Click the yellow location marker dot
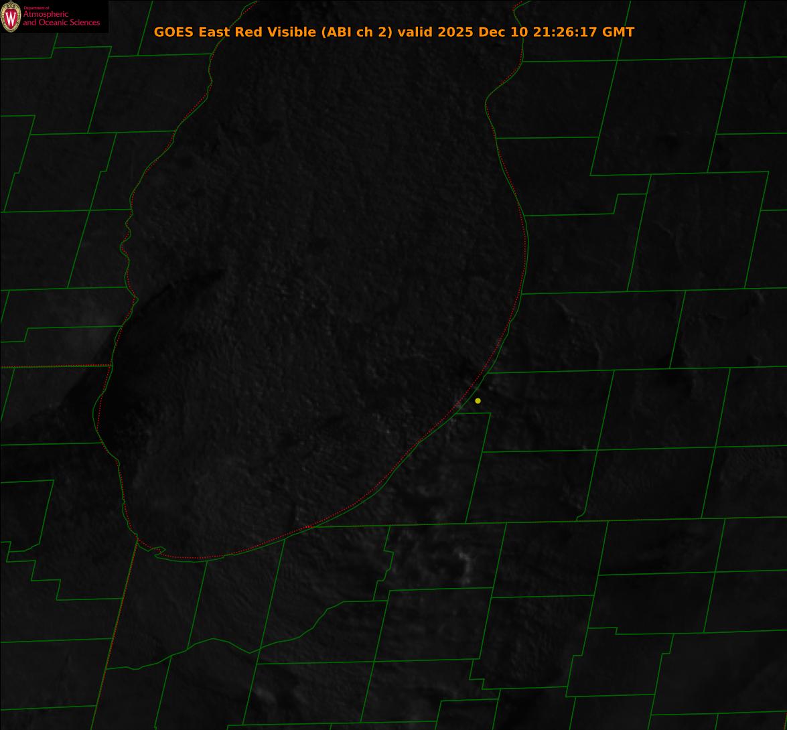The image size is (787, 730). (478, 400)
